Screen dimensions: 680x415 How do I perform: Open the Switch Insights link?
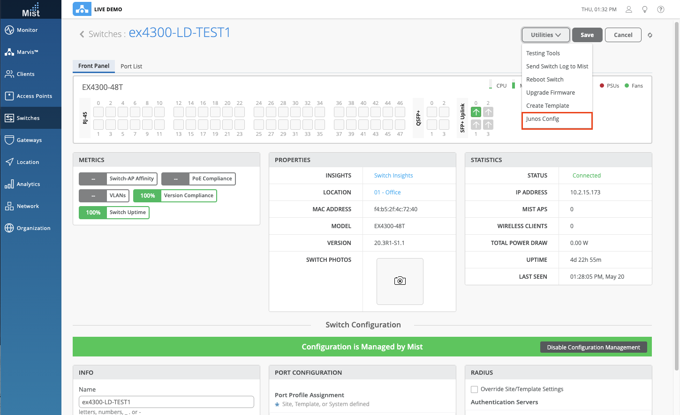pyautogui.click(x=393, y=176)
